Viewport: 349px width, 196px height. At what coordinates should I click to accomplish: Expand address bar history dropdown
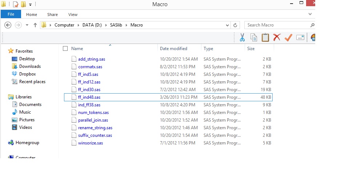click(x=227, y=25)
